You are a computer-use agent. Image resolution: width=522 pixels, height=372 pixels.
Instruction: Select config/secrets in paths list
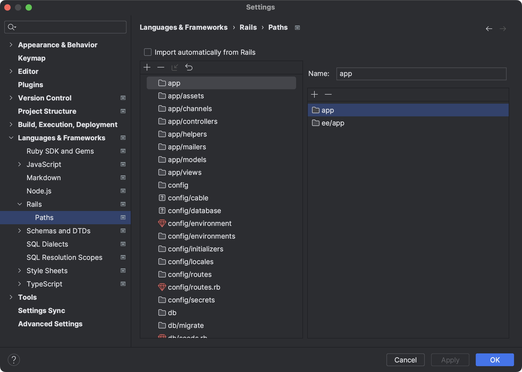tap(221, 300)
